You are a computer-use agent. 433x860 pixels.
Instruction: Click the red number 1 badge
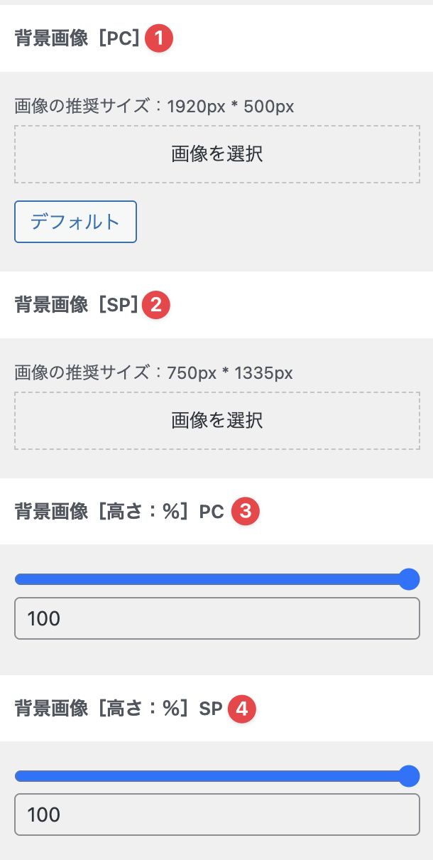[x=159, y=38]
